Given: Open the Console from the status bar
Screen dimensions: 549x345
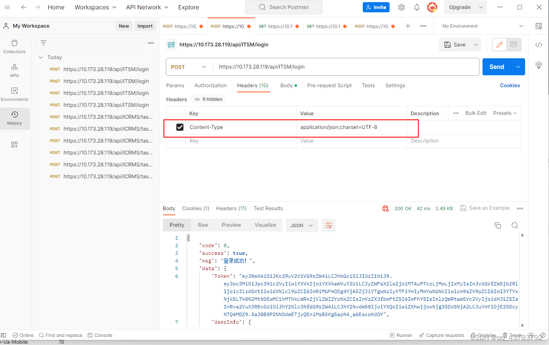Looking at the screenshot, I should (x=100, y=335).
